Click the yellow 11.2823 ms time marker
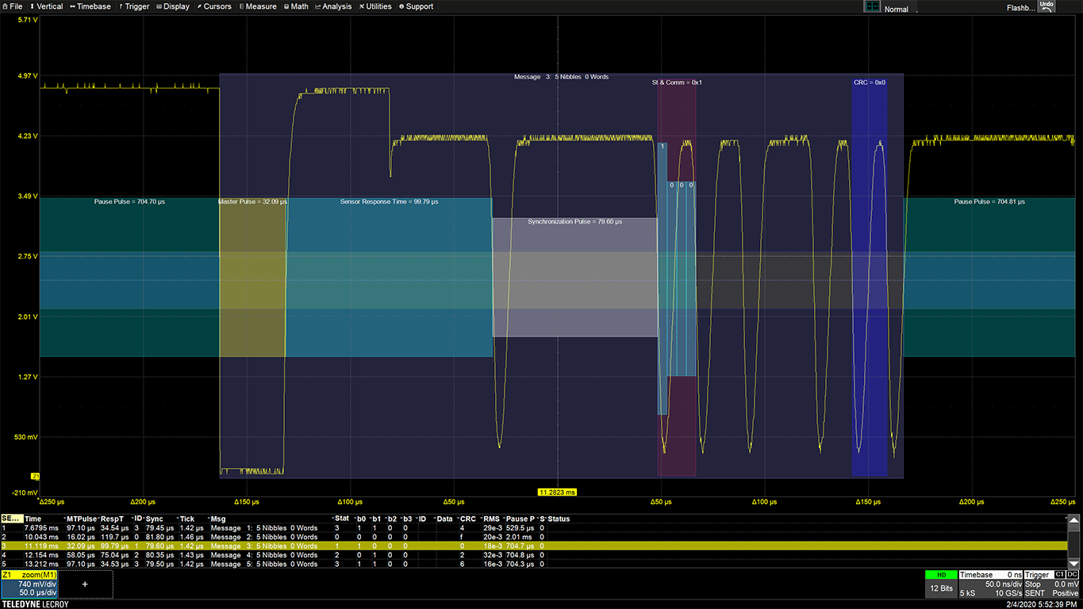 pos(557,492)
